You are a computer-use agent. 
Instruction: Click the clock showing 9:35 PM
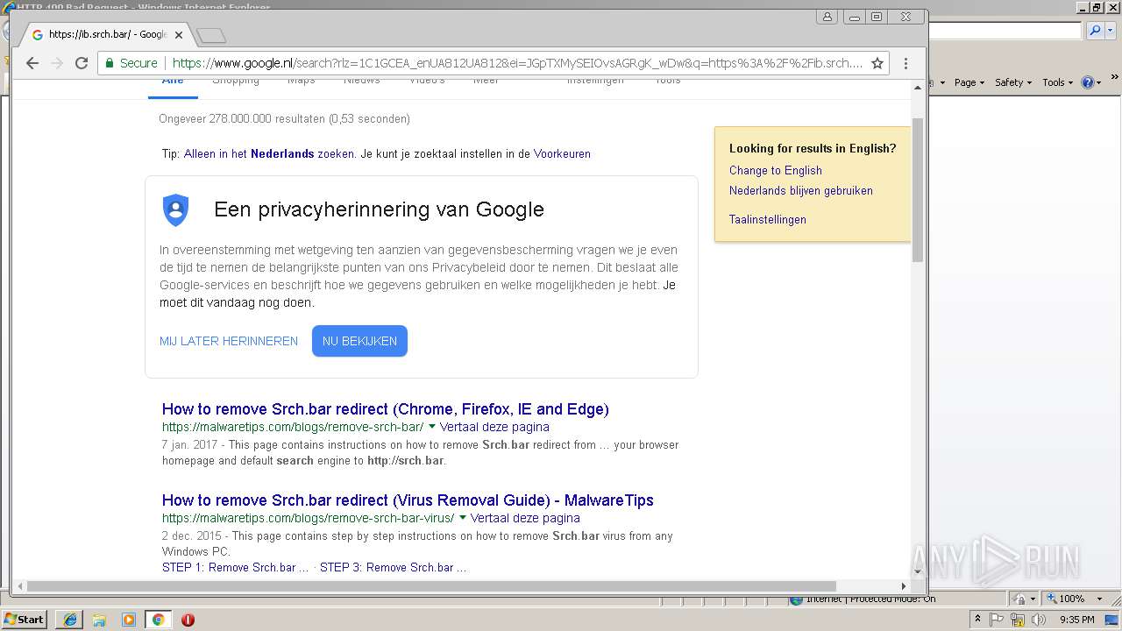[x=1077, y=620]
